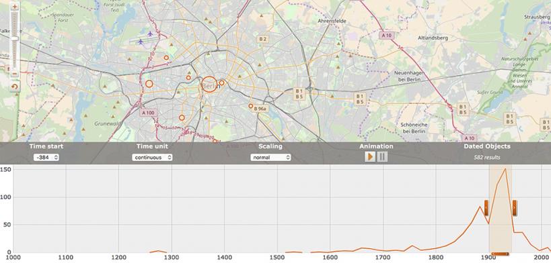Click the Neuenhagen bei Berlin label
The image size is (551, 263).
[x=410, y=75]
